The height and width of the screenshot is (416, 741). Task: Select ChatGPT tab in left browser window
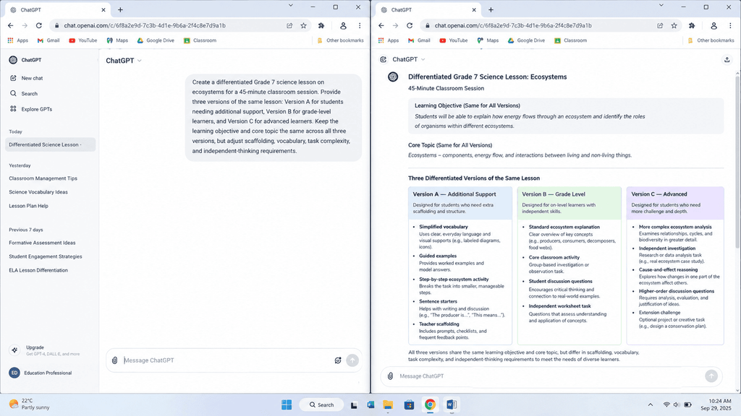pos(58,9)
